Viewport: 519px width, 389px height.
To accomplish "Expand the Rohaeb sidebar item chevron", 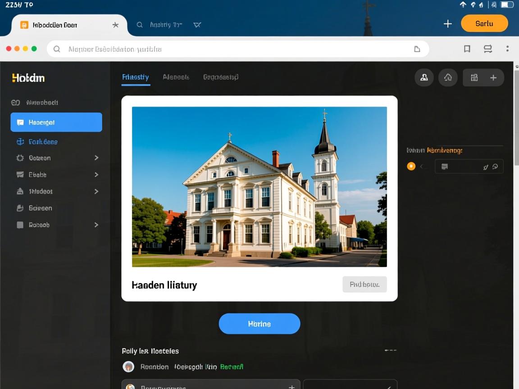I will [96, 225].
